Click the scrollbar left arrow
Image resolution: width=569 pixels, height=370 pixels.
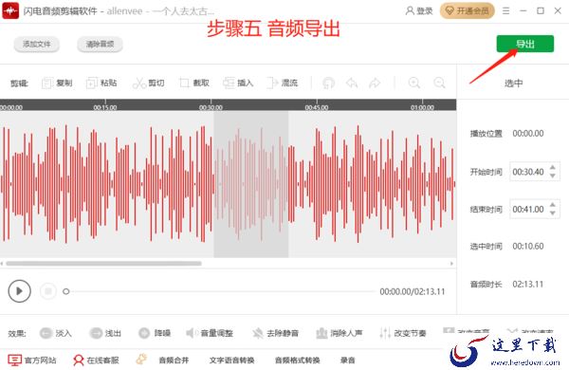(x=2, y=263)
